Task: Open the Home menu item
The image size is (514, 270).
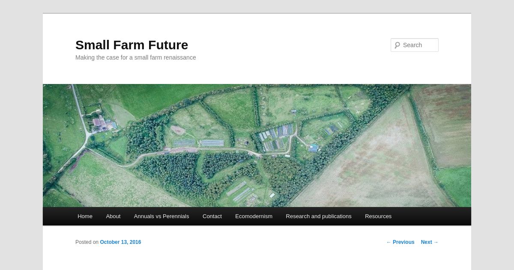Action: coord(85,216)
